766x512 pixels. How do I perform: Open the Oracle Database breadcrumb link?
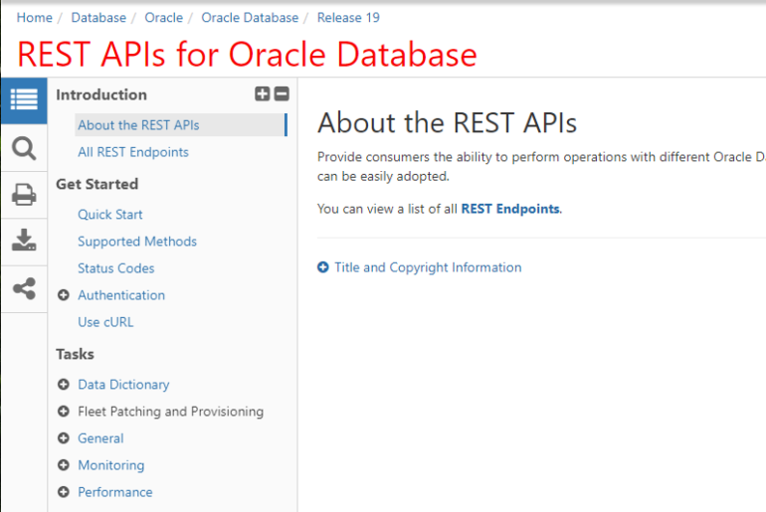click(x=250, y=18)
